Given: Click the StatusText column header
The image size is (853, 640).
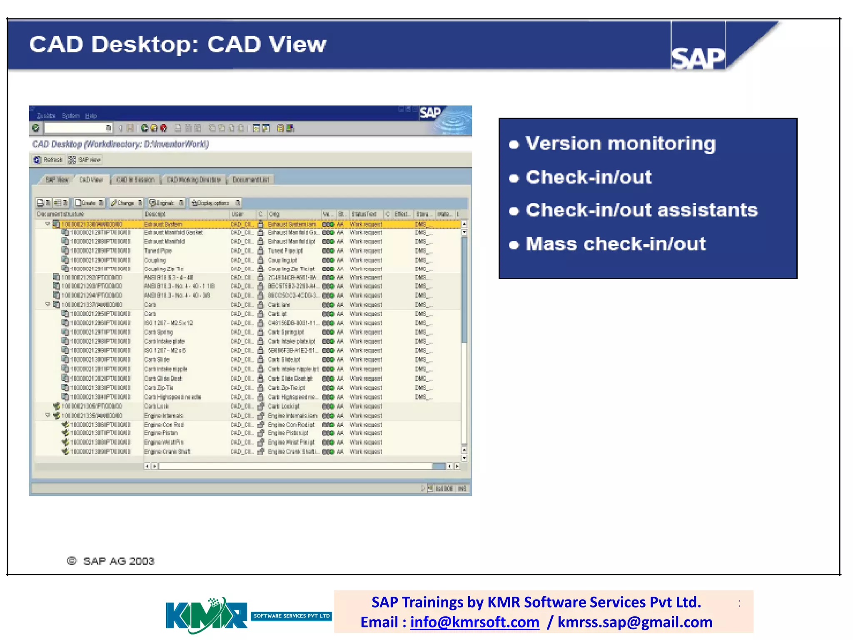Looking at the screenshot, I should (x=366, y=214).
